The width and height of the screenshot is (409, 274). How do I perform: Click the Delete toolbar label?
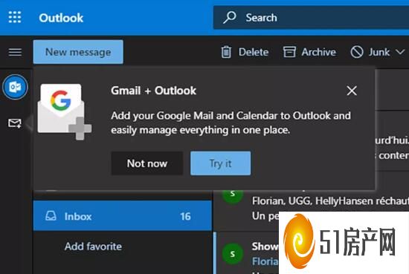254,52
